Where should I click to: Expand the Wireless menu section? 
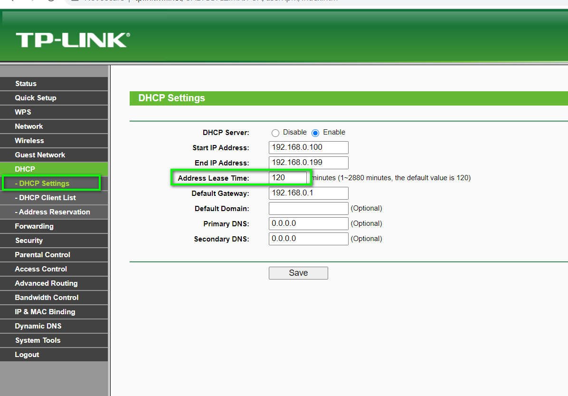tap(29, 141)
